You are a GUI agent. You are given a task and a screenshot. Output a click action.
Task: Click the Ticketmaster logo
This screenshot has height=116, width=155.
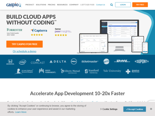[x=90, y=62]
